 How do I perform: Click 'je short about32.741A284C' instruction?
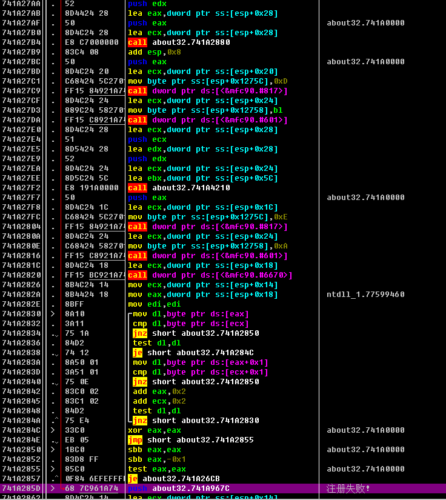tap(193, 353)
